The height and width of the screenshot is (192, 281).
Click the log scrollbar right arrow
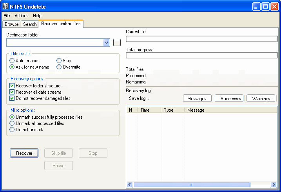coord(274,185)
